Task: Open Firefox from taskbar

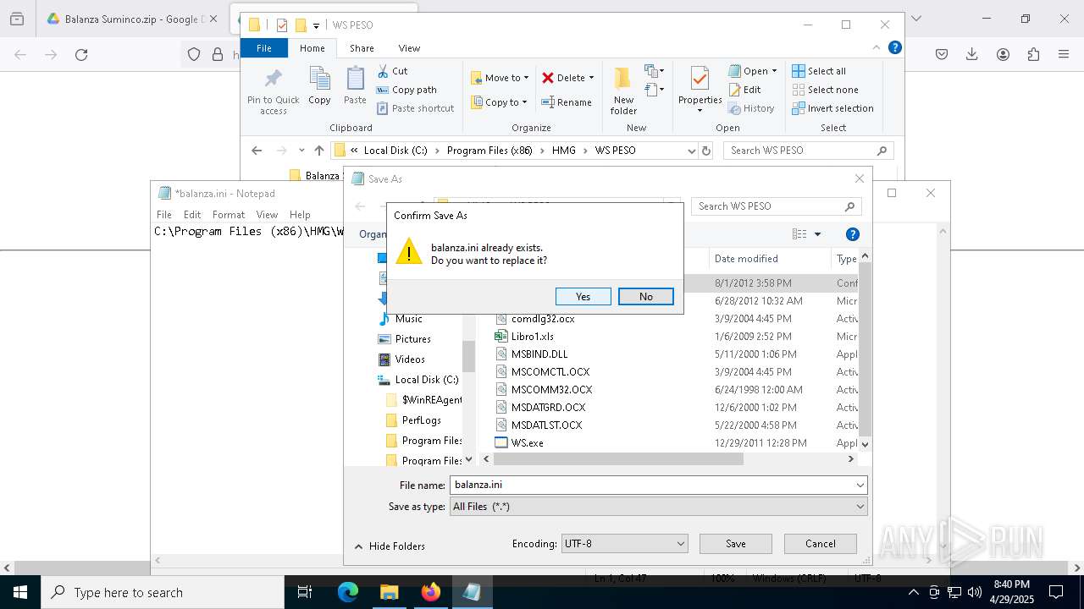Action: pos(431,592)
